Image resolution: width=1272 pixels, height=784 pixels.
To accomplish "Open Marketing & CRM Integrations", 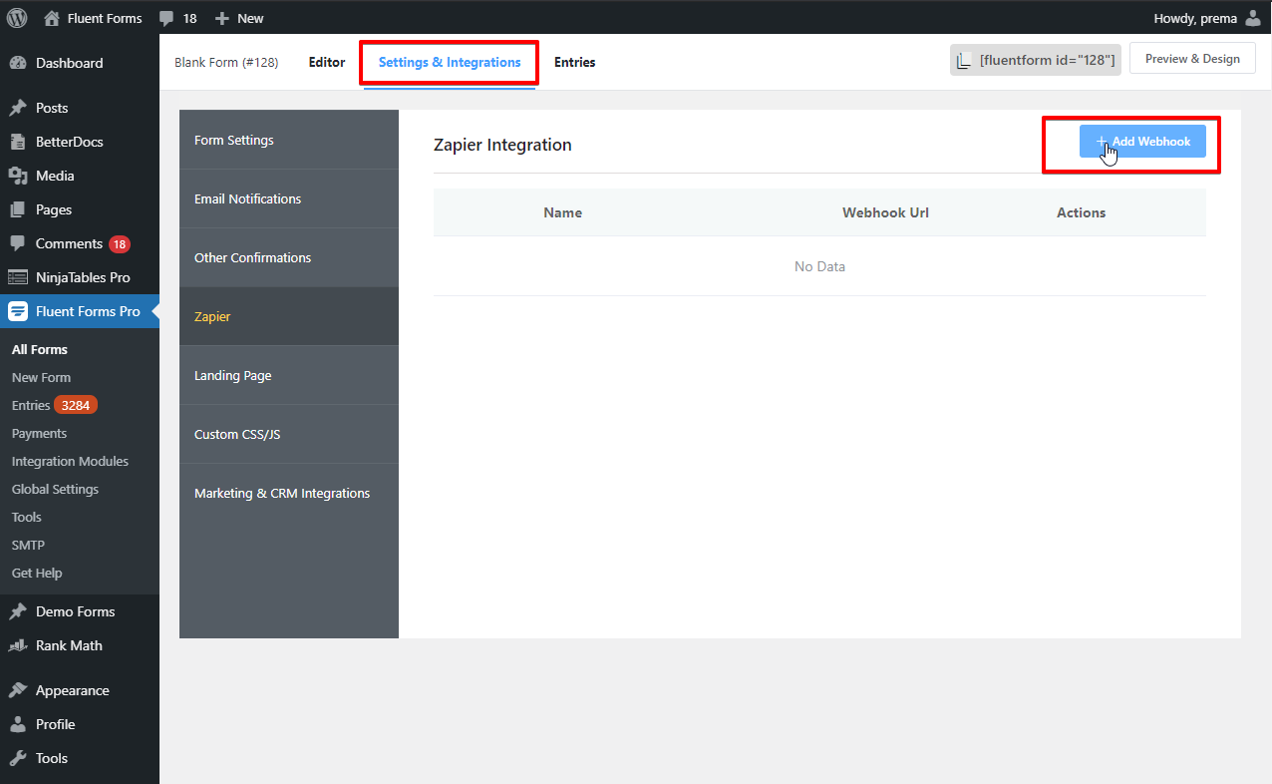I will [x=289, y=493].
